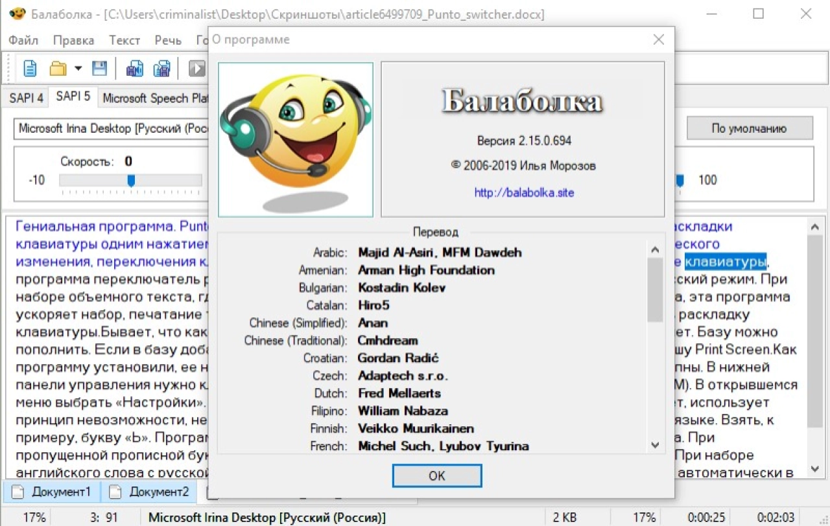Expand the recent files arrow beside Open
This screenshot has height=526, width=830.
coord(78,68)
